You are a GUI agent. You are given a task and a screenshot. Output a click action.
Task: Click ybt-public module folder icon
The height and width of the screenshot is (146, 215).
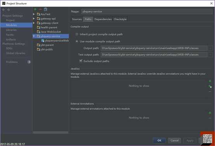point(38,49)
